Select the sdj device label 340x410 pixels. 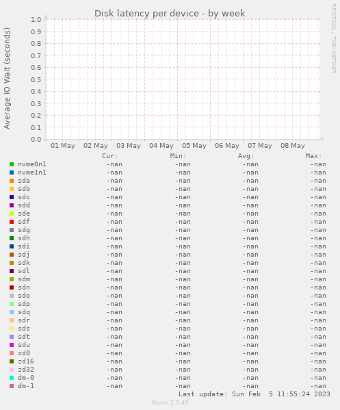click(x=24, y=255)
